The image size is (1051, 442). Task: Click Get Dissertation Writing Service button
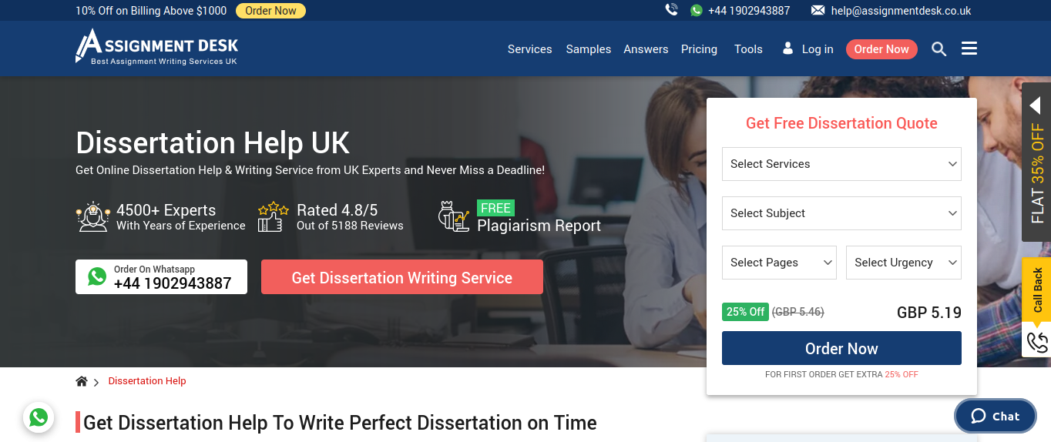coord(402,277)
